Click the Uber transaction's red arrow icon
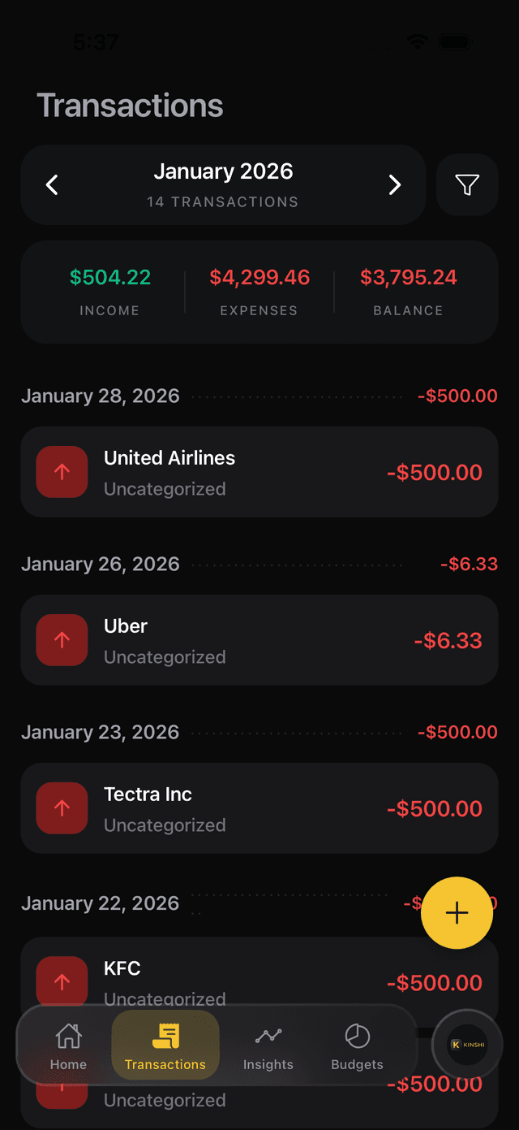The height and width of the screenshot is (1130, 519). (62, 640)
